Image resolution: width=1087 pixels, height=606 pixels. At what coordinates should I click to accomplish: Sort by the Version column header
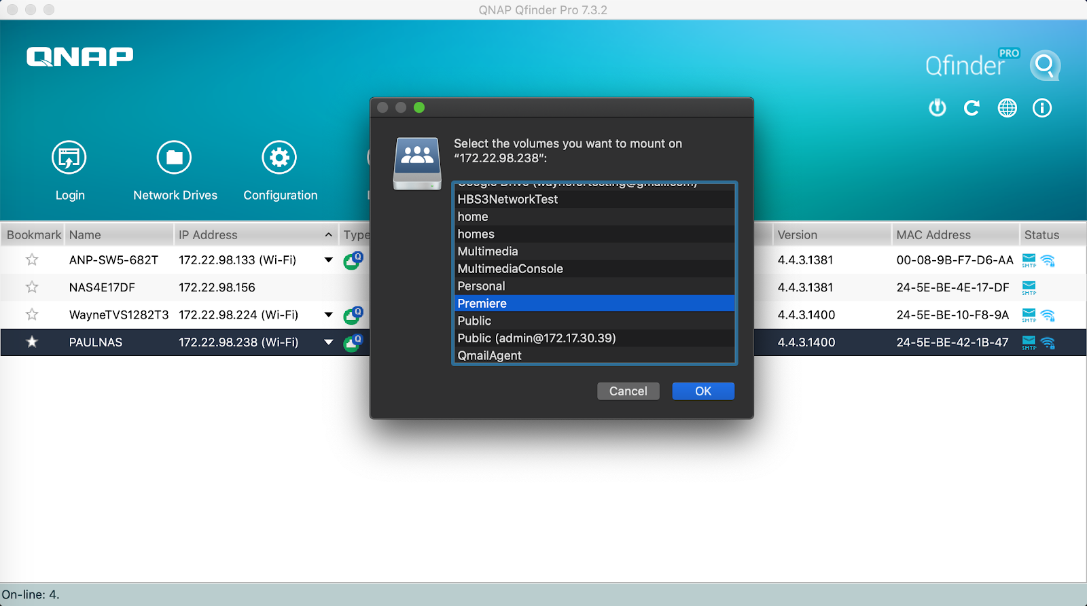(x=832, y=234)
